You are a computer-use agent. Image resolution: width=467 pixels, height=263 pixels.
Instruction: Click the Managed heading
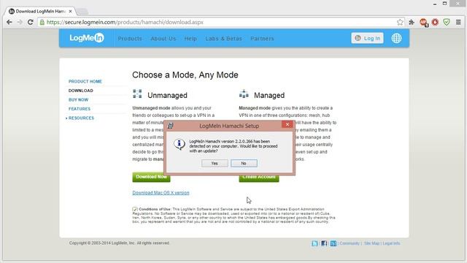pos(269,96)
